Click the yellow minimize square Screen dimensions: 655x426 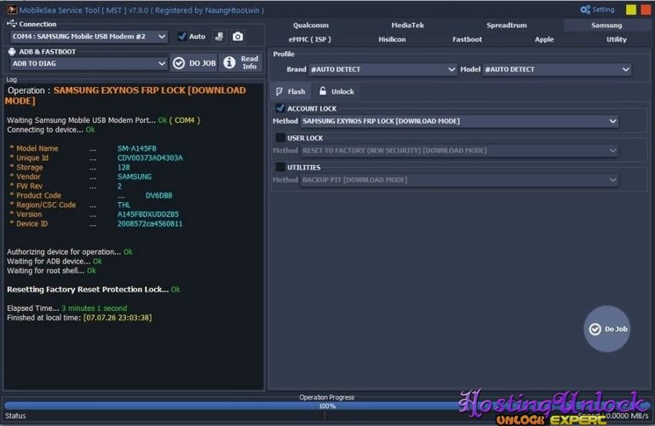(631, 9)
